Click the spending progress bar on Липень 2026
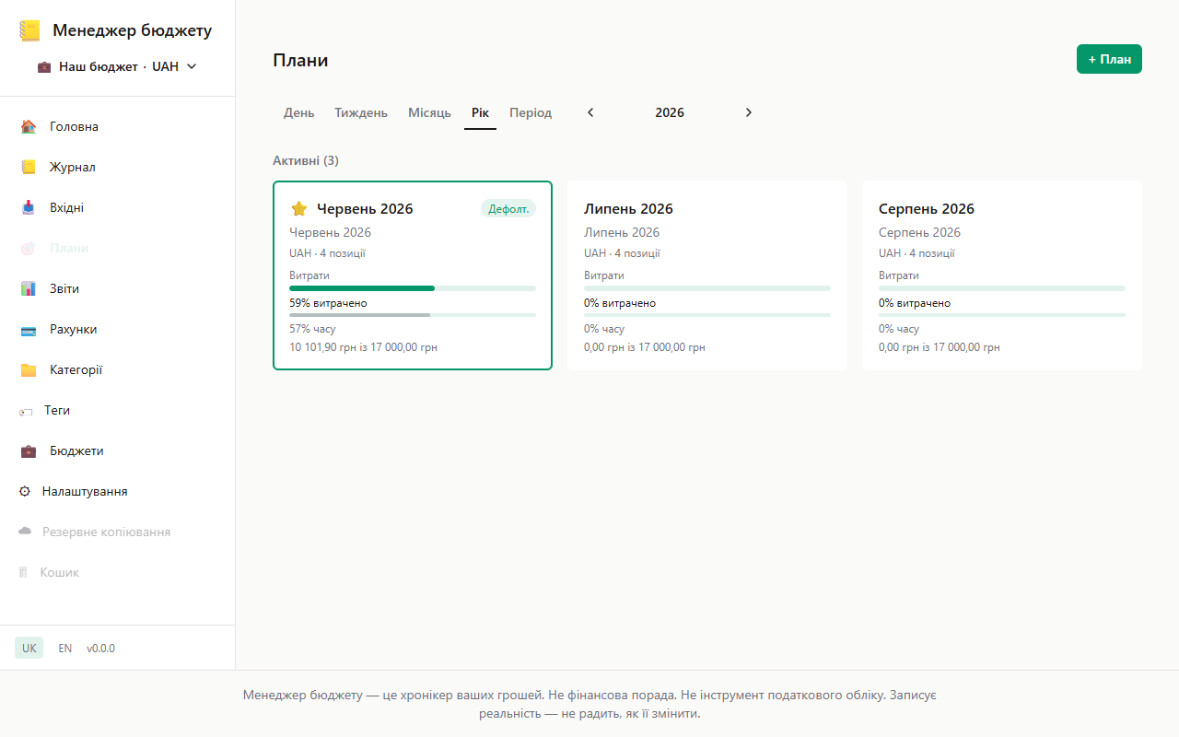1179x737 pixels. 707,288
